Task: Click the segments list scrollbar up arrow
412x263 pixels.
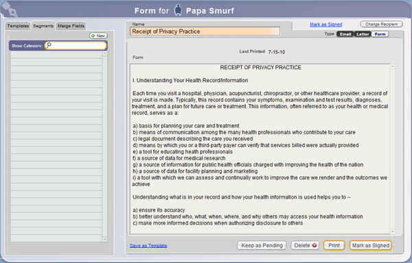Action: tap(105, 53)
